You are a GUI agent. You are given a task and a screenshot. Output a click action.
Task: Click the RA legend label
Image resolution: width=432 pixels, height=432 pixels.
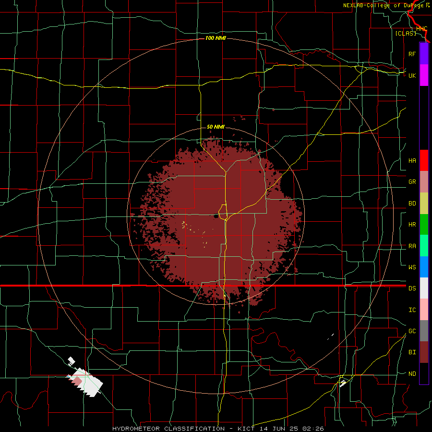pyautogui.click(x=412, y=246)
